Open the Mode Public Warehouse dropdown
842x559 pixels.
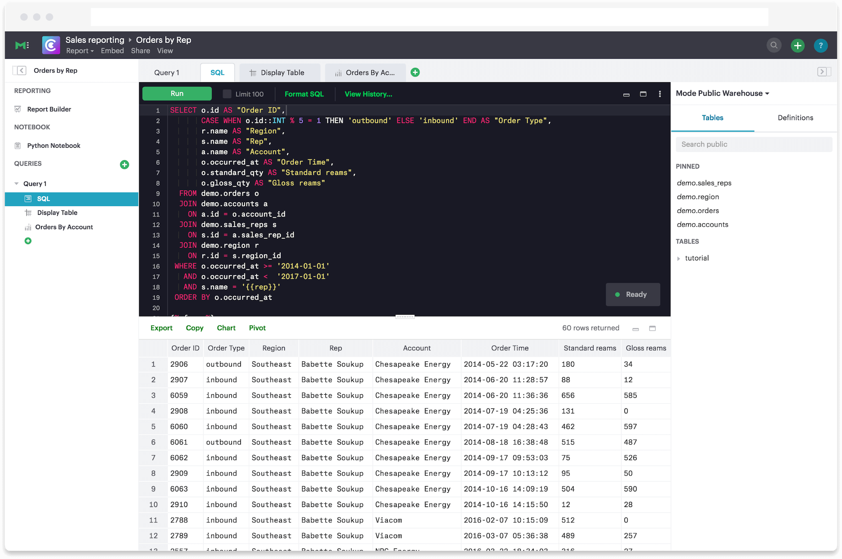722,93
